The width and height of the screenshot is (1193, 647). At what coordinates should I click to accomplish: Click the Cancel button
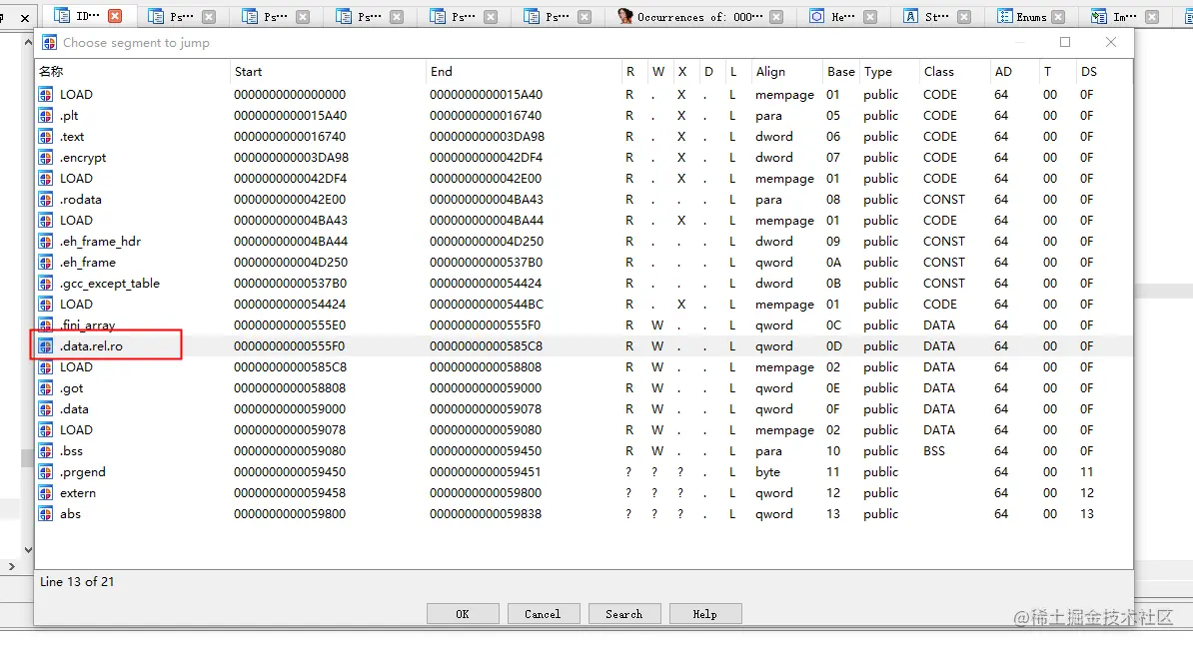click(544, 614)
